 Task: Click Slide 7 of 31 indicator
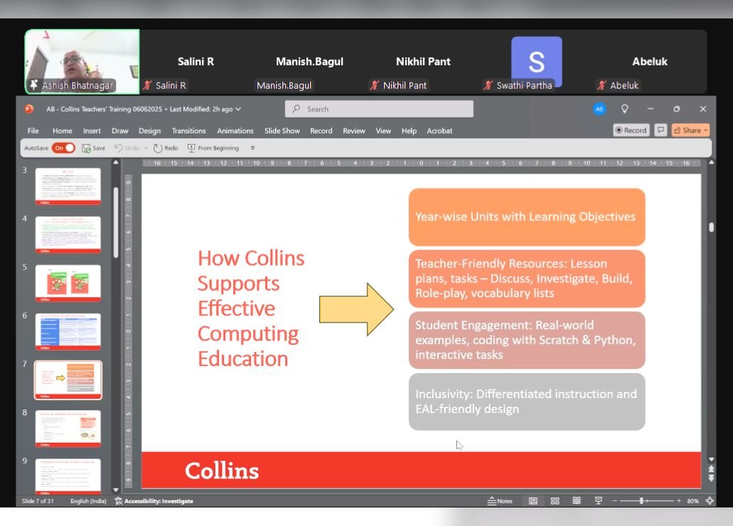pos(38,500)
